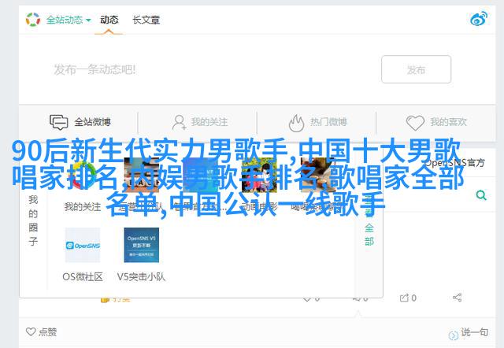
Task: Open the V5突击小队 circle thumbnail
Action: [142, 245]
